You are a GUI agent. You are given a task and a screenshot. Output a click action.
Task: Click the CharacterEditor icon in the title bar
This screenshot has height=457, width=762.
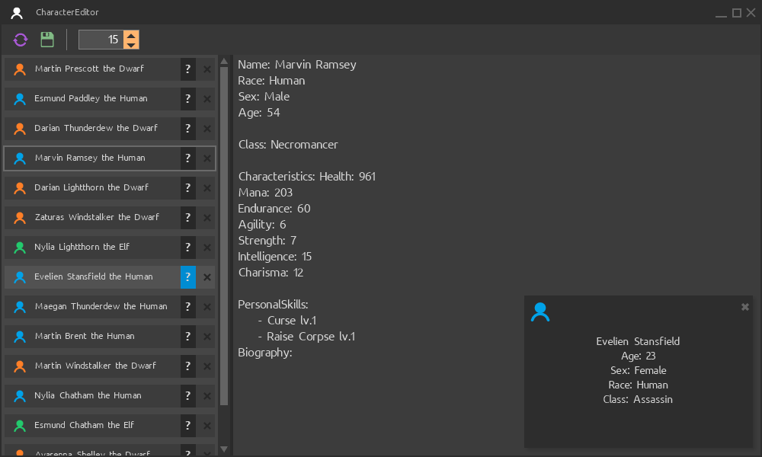pos(17,12)
